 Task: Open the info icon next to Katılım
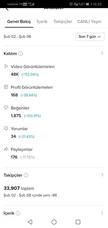coord(21,54)
